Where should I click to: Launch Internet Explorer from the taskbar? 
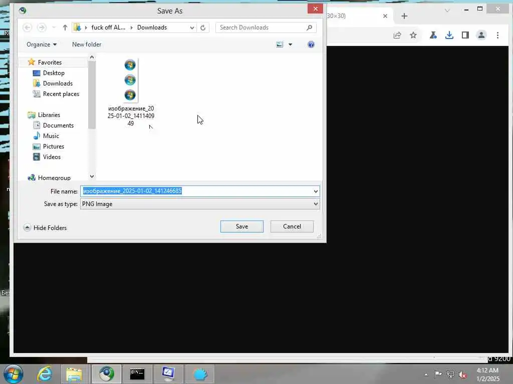tap(45, 374)
